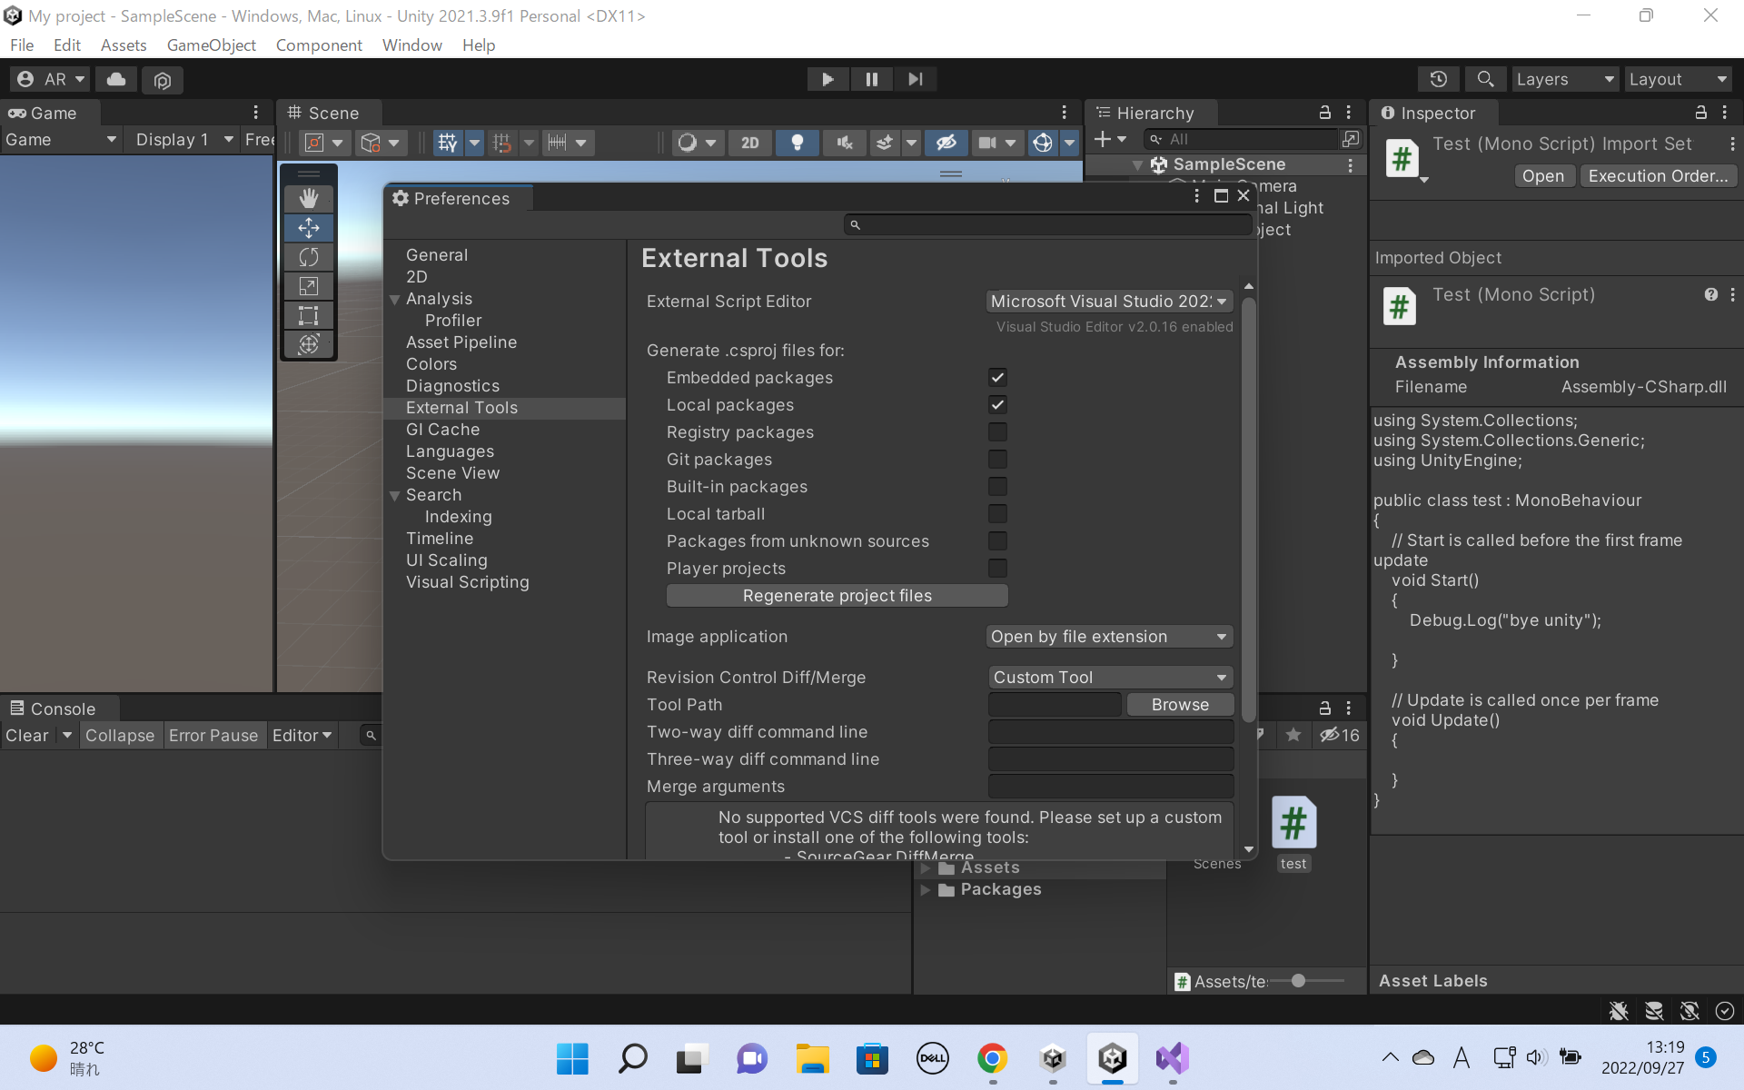The width and height of the screenshot is (1744, 1090).
Task: Enable Built-in packages checkbox
Action: (997, 486)
